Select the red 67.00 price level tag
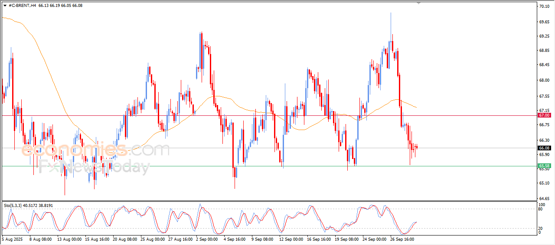 pyautogui.click(x=544, y=115)
